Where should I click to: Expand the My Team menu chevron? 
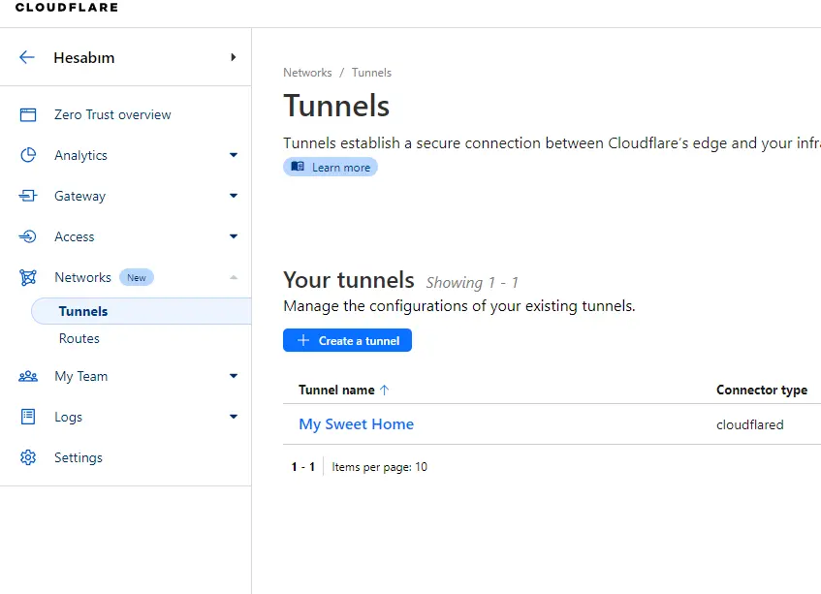[234, 376]
